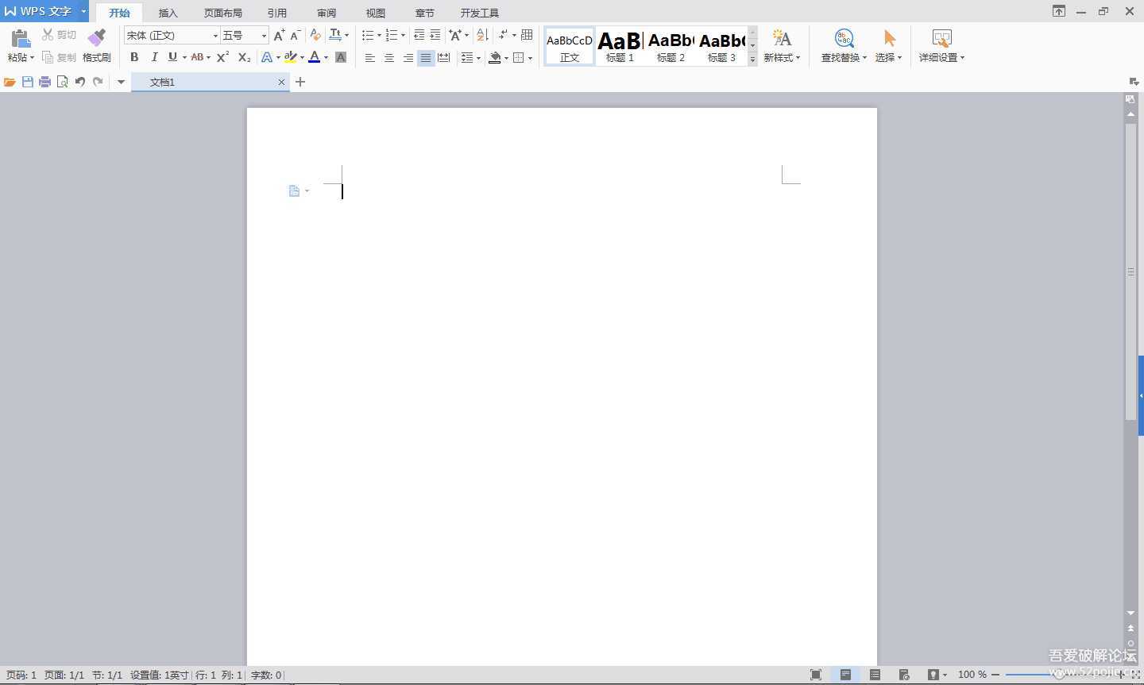1144x685 pixels.
Task: Click the Superscript X² icon
Action: pyautogui.click(x=222, y=57)
